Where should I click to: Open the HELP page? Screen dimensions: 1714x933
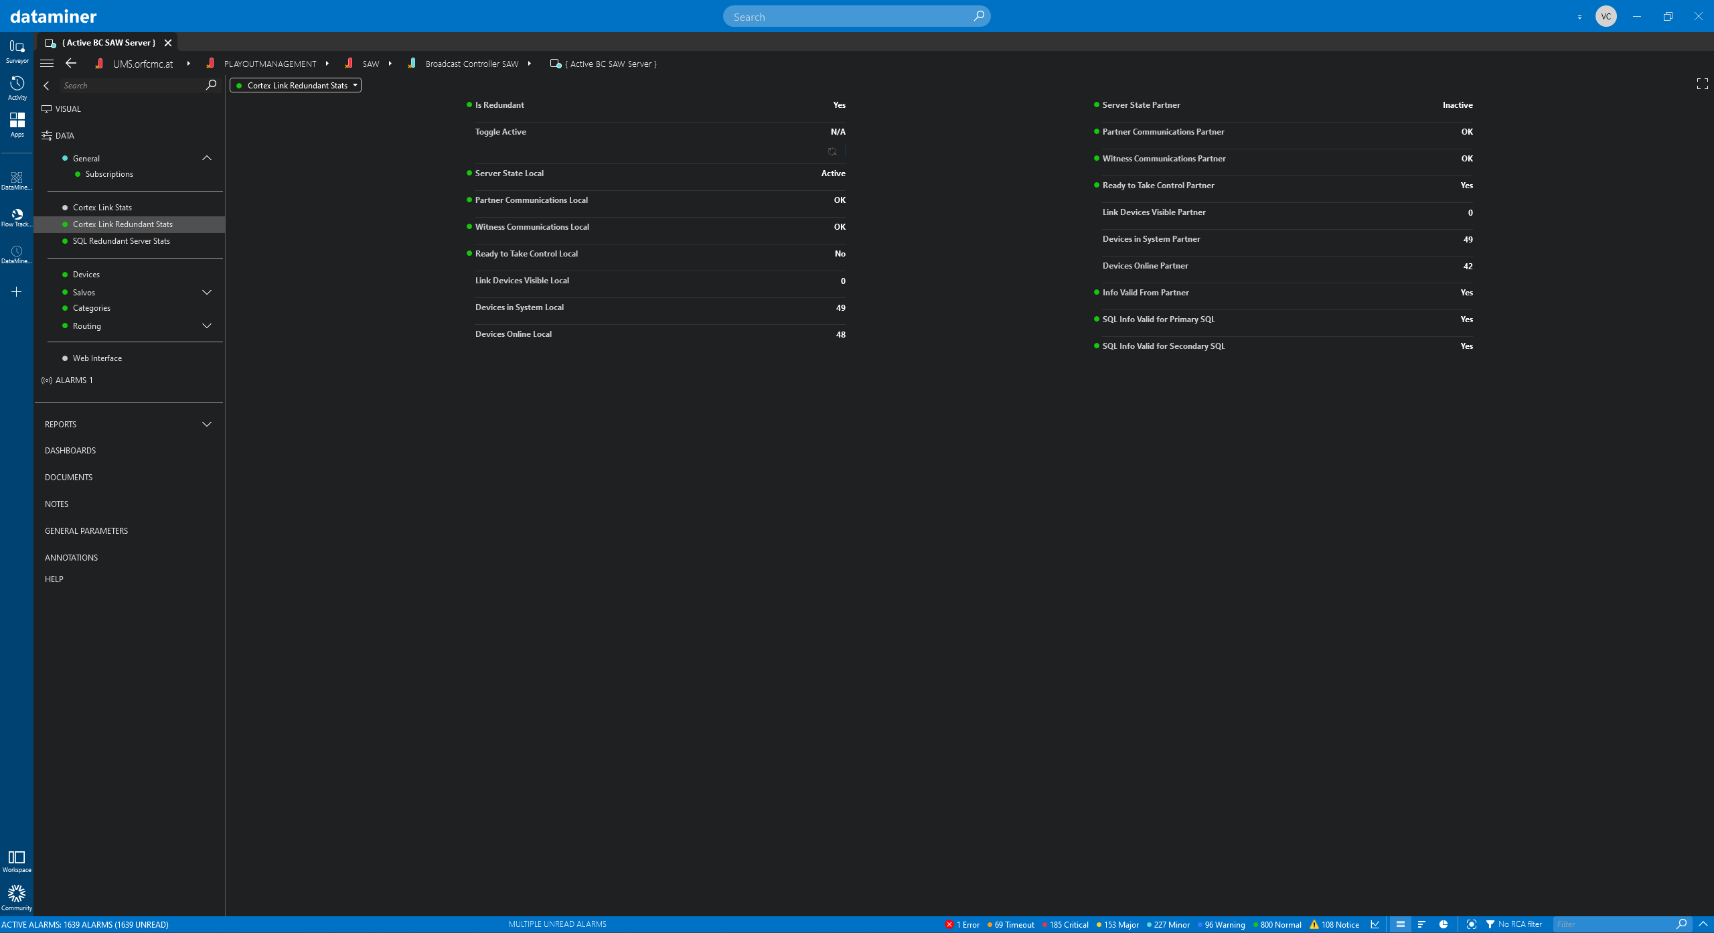(x=54, y=579)
